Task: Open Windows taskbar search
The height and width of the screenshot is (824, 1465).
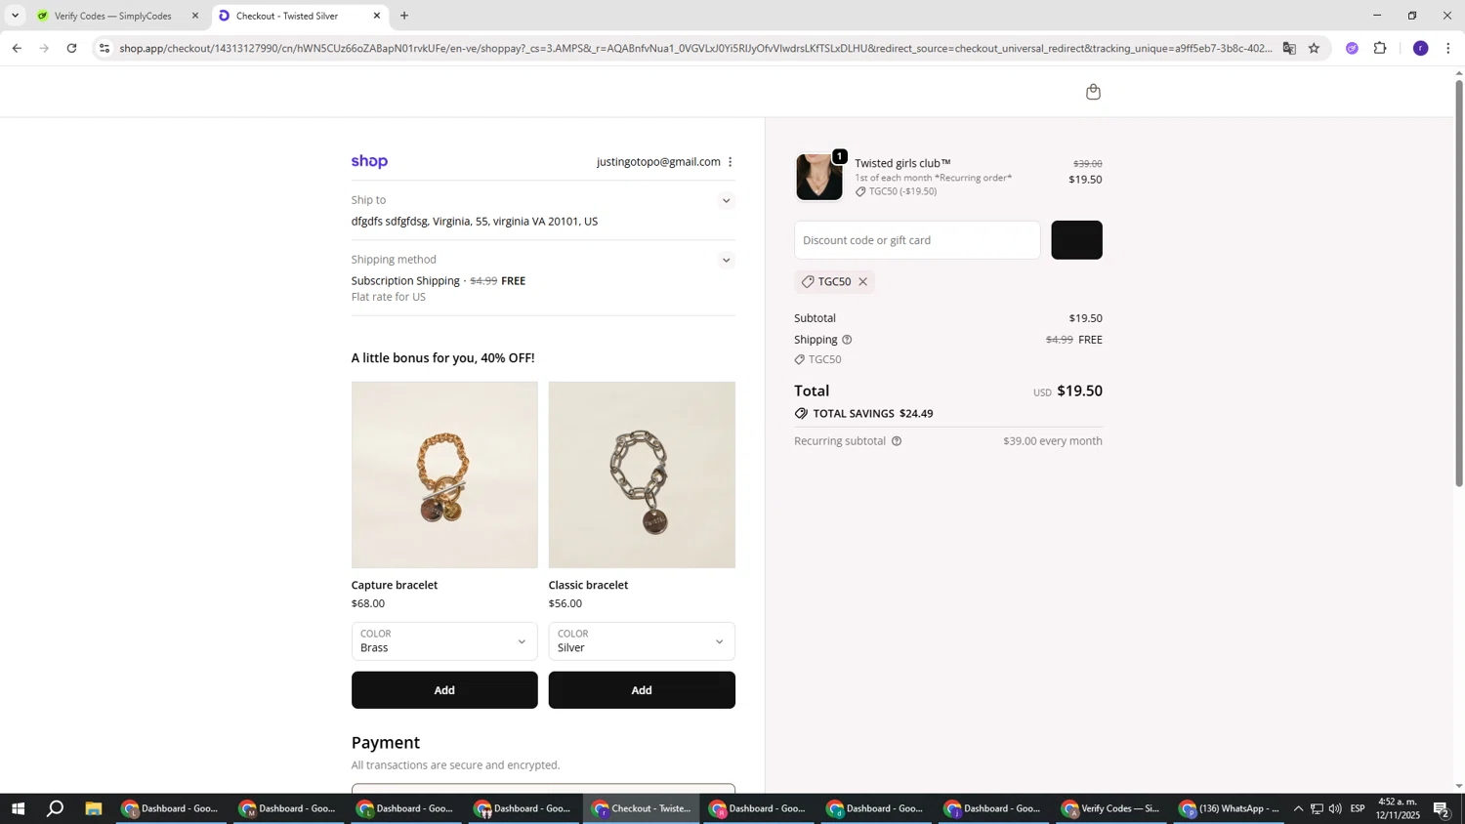Action: pos(56,808)
